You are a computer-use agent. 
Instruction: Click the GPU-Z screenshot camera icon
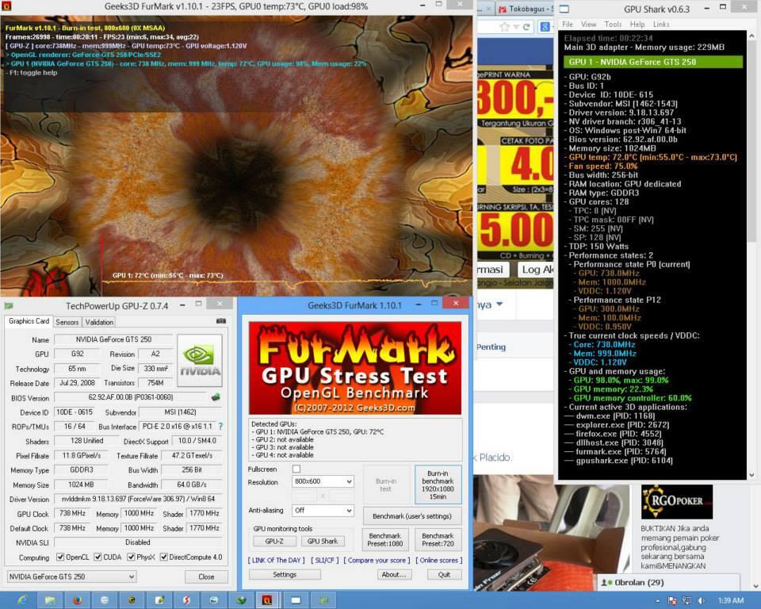(x=221, y=321)
